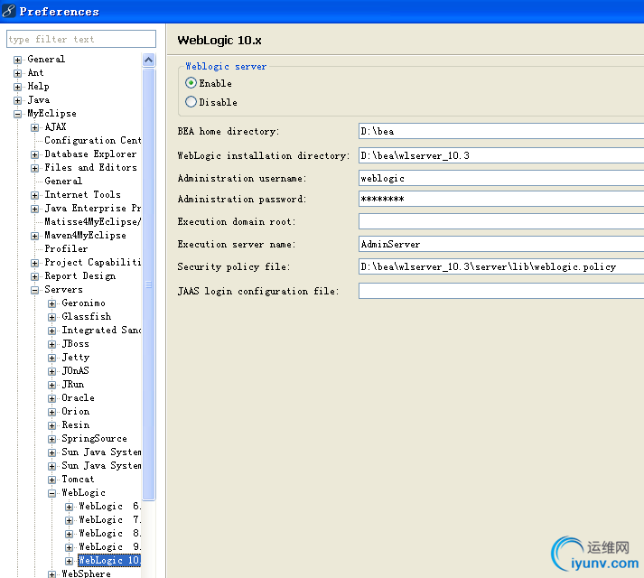Viewport: 644px width, 578px height.
Task: Expand the selected WebLogic 10 node
Action: coord(69,562)
